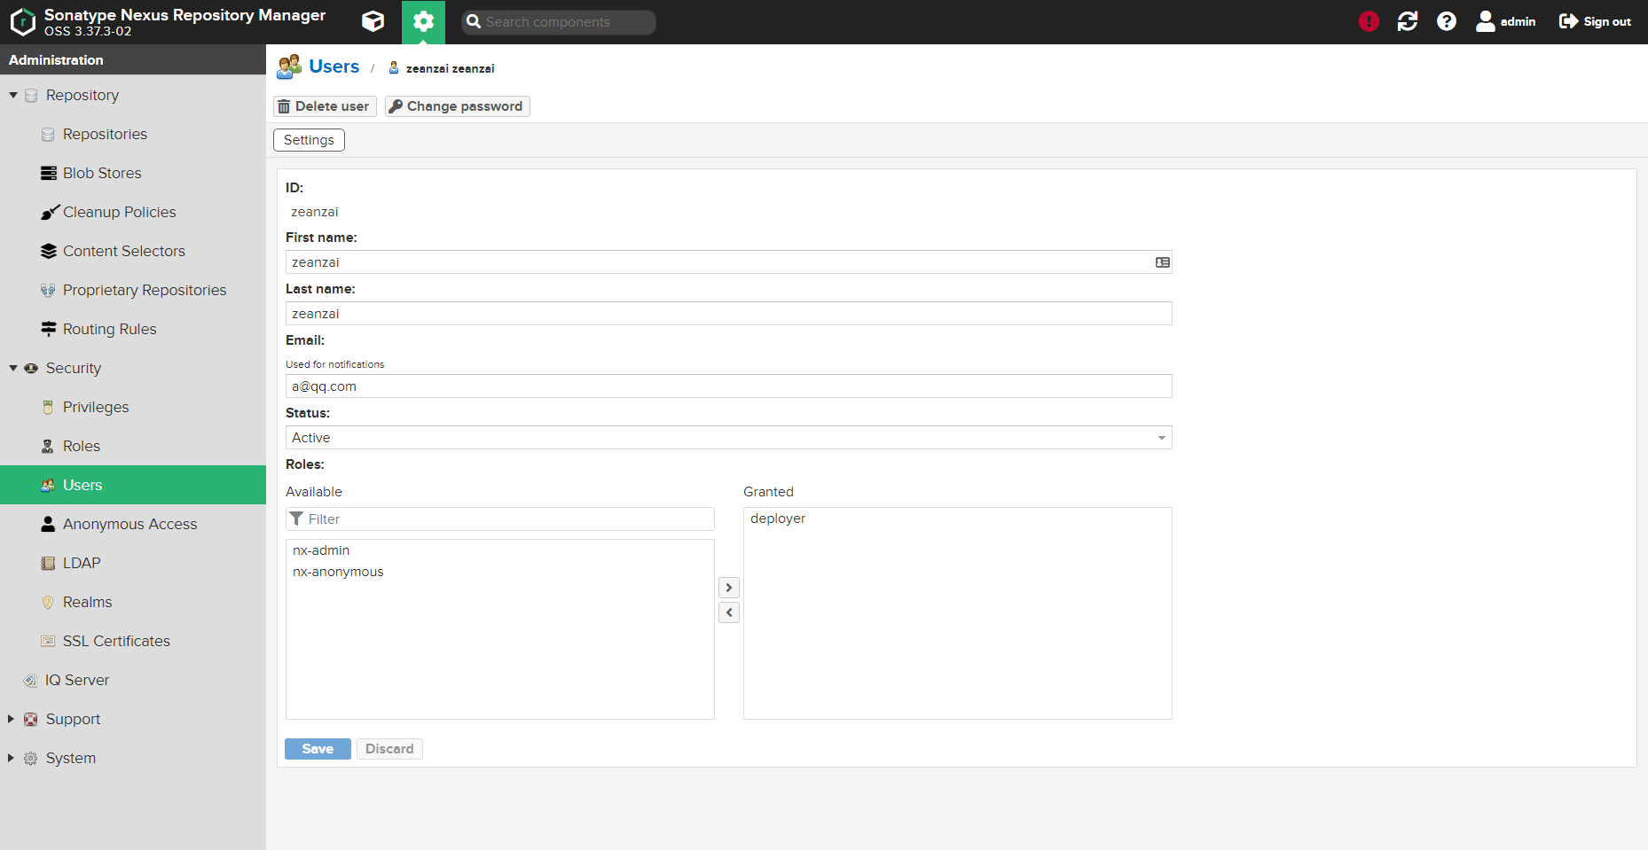This screenshot has width=1648, height=850.
Task: Open the Browse cube icon in header
Action: coord(373,21)
